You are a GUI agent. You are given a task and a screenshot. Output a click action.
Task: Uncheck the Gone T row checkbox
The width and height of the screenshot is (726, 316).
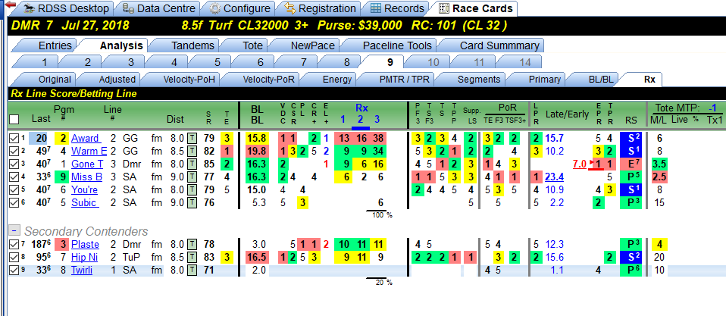tap(14, 164)
